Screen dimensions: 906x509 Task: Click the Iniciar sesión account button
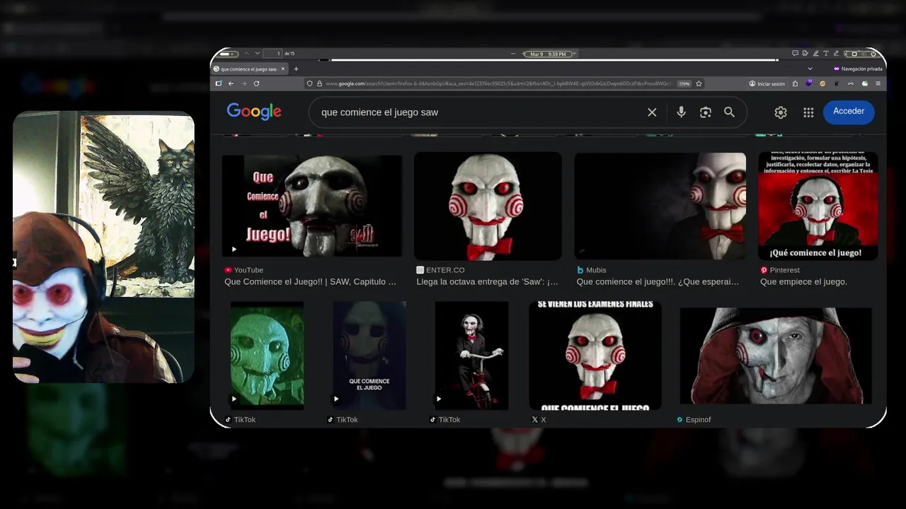(767, 83)
